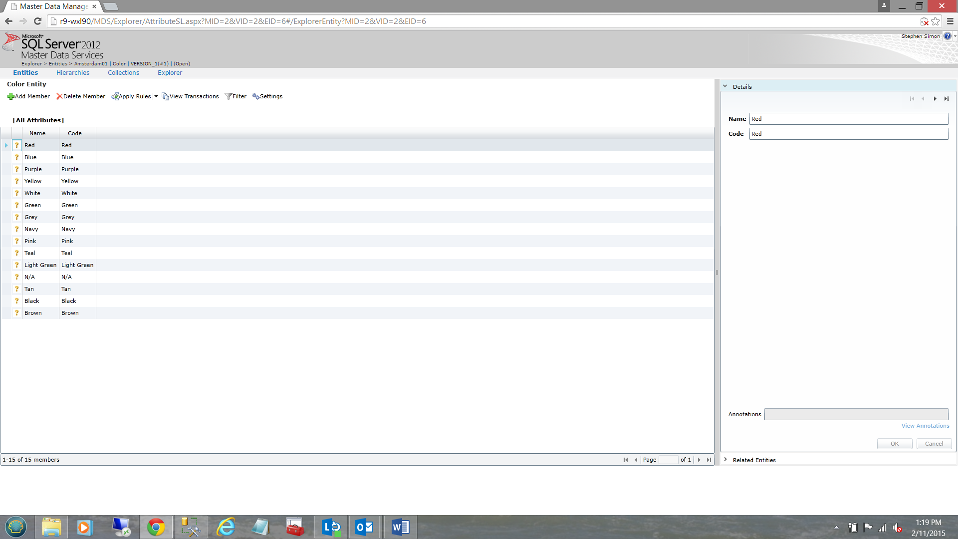Go to last page of grid
This screenshot has width=958, height=539.
click(709, 460)
